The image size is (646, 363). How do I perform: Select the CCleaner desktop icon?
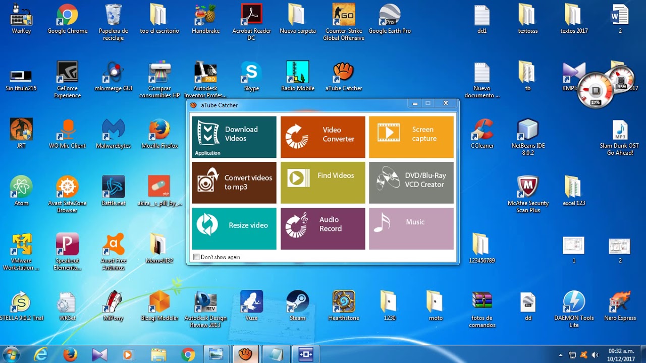482,134
